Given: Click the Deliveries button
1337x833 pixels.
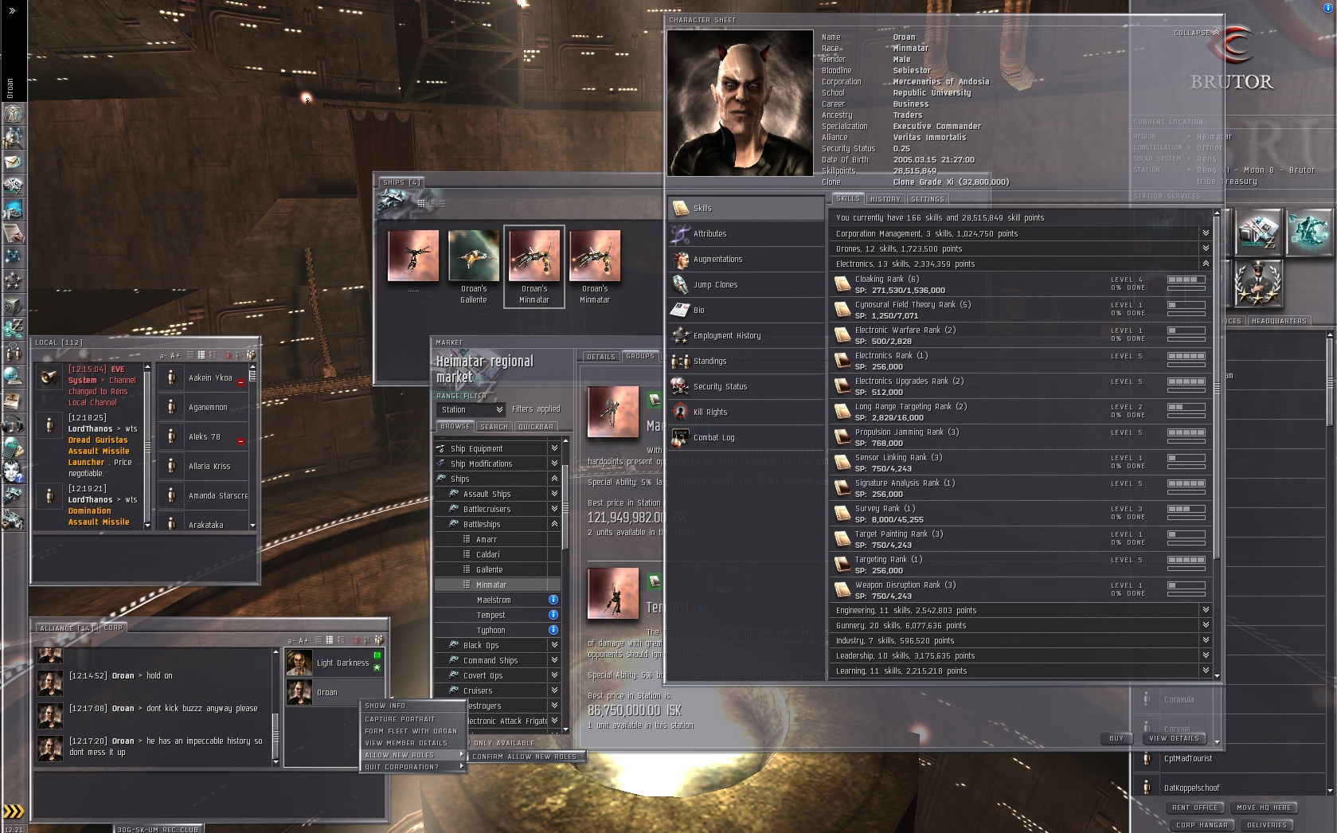Looking at the screenshot, I should tap(1267, 825).
